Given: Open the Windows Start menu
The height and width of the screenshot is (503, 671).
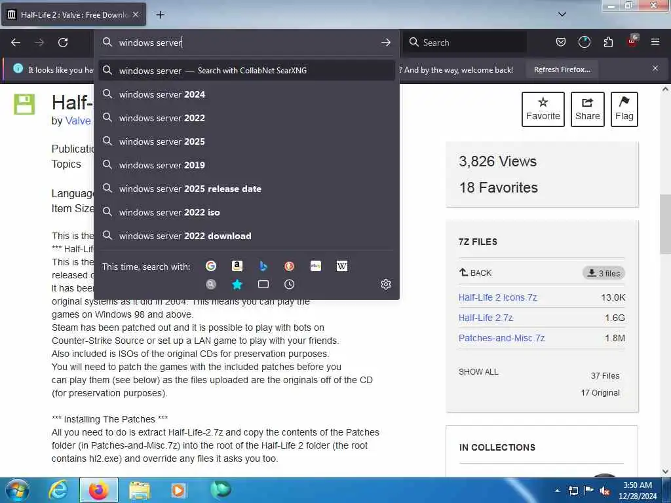Looking at the screenshot, I should [x=17, y=490].
